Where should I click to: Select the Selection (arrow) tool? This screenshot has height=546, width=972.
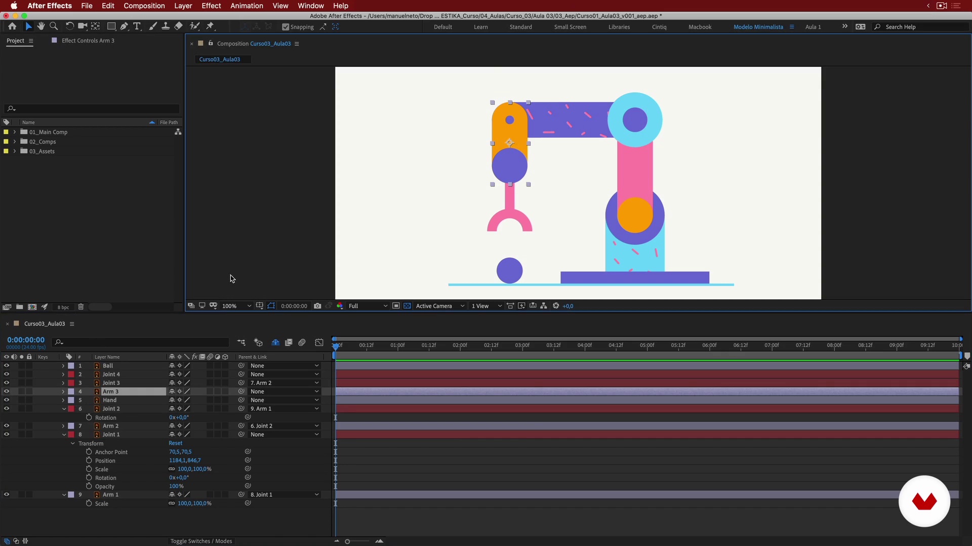(x=28, y=26)
